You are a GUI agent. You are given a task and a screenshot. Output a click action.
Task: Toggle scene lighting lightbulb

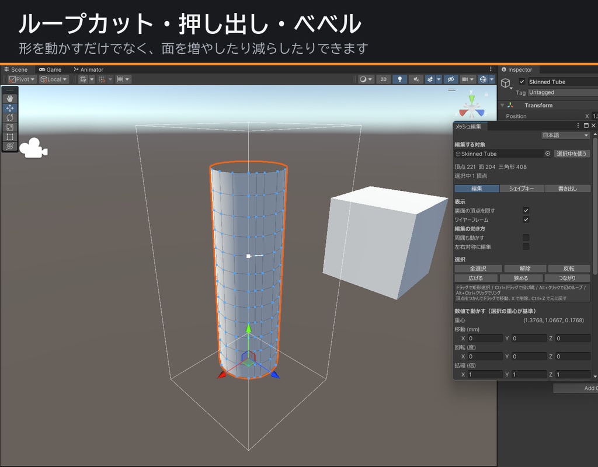click(x=399, y=79)
